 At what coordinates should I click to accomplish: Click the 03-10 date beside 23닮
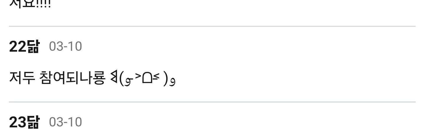65,122
